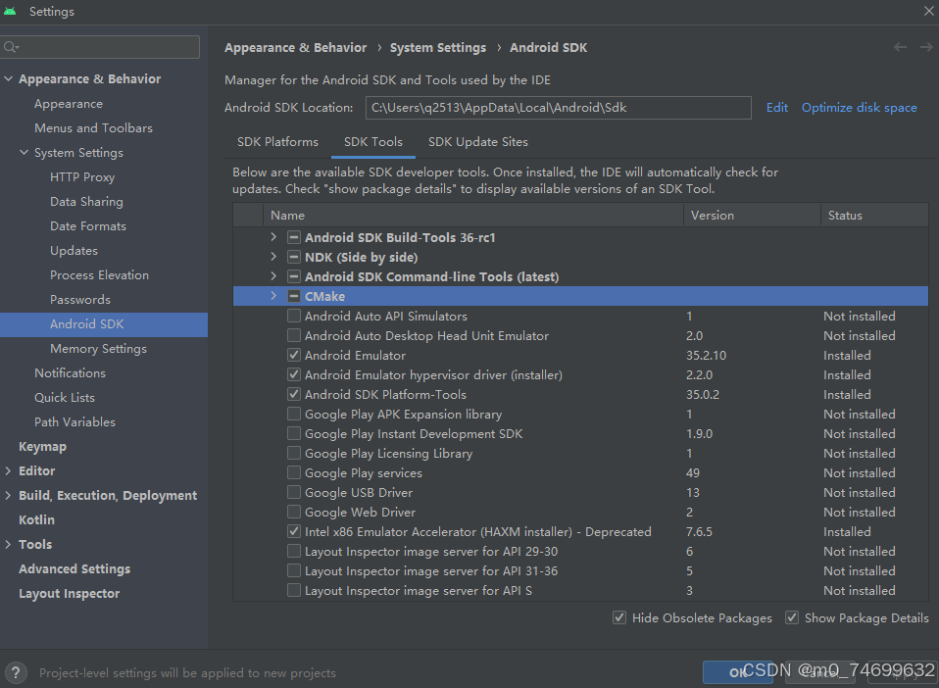Click Edit link for SDK location
The height and width of the screenshot is (688, 939).
pyautogui.click(x=776, y=108)
